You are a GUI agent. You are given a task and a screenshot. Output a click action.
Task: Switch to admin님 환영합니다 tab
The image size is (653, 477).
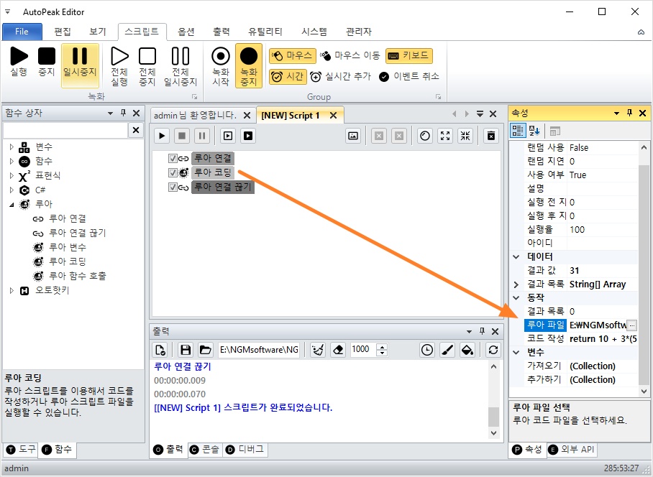coord(195,115)
